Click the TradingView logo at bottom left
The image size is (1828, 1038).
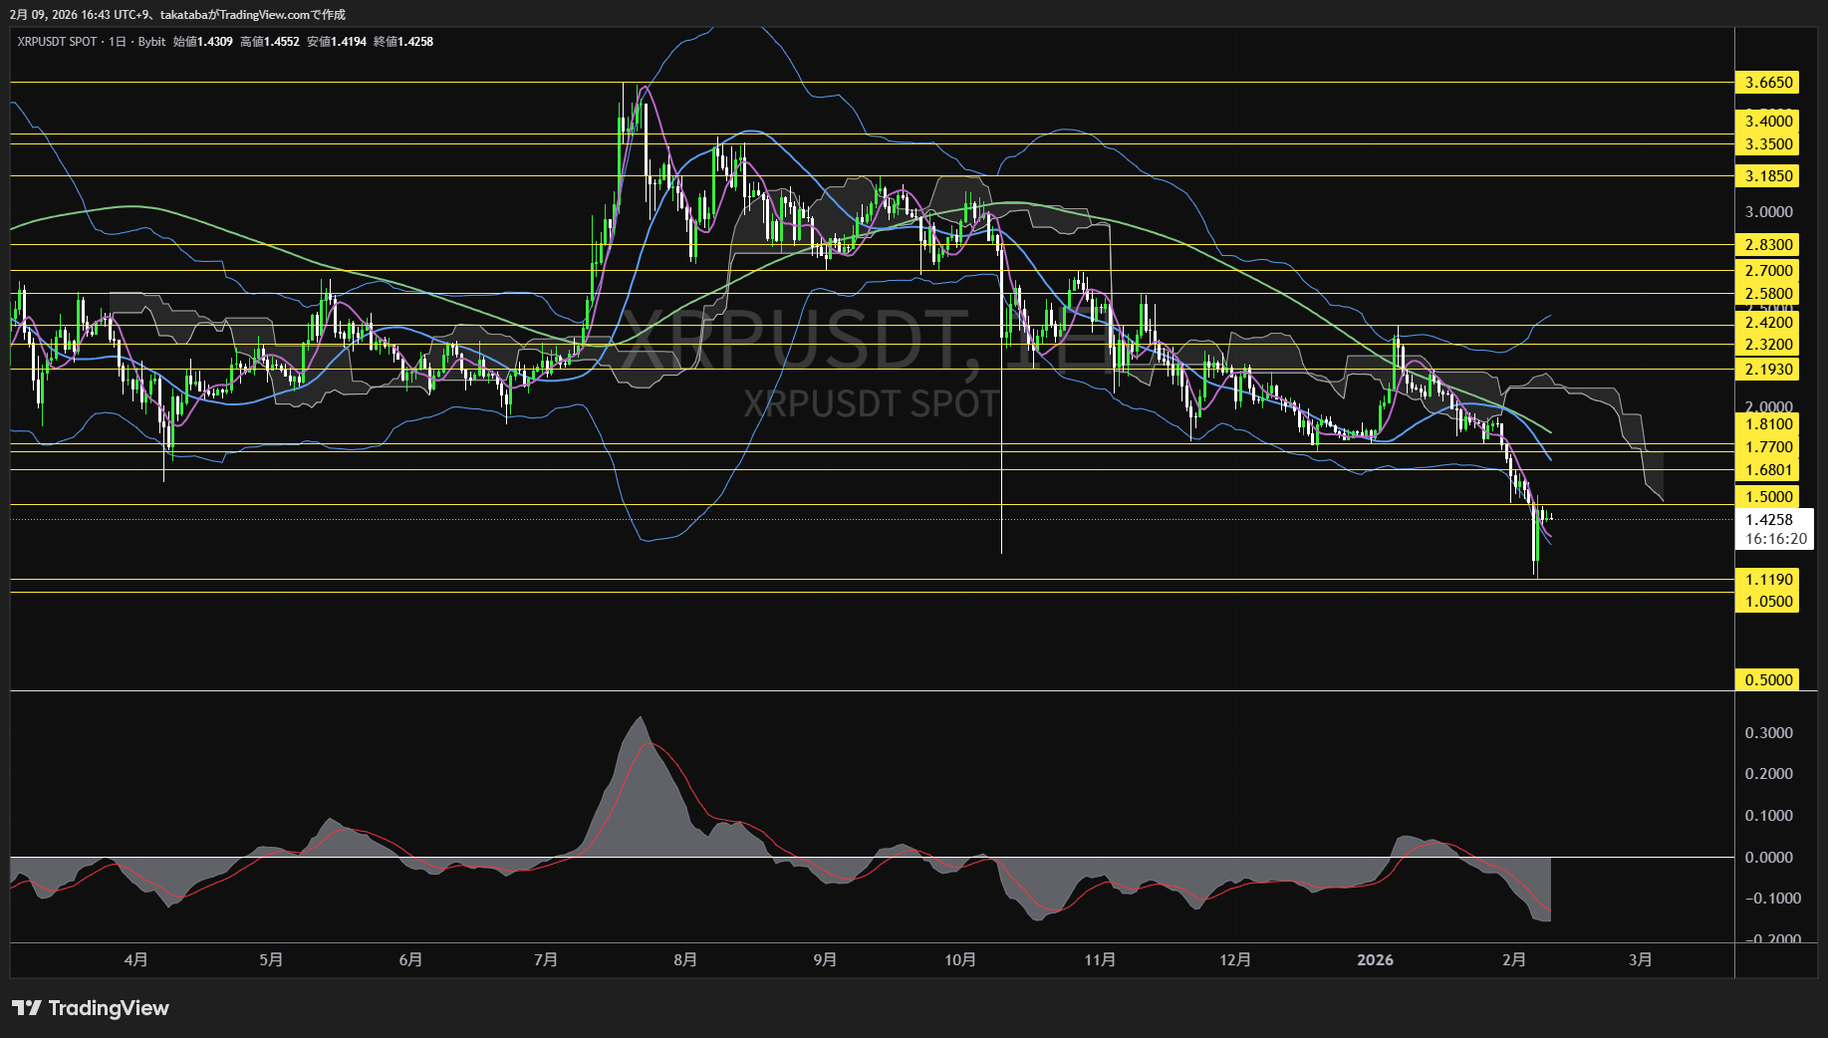(x=91, y=1008)
